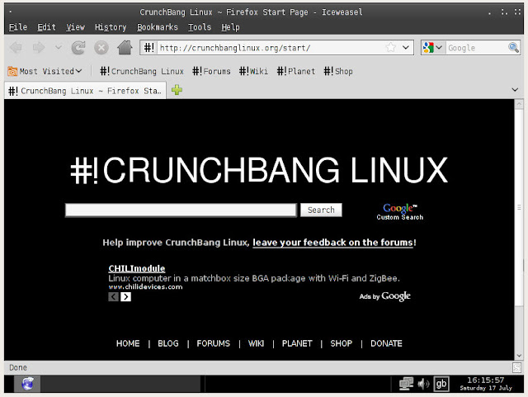Open the CrunchBang Linux bookmark
Viewport: 528px width, 397px height.
142,72
